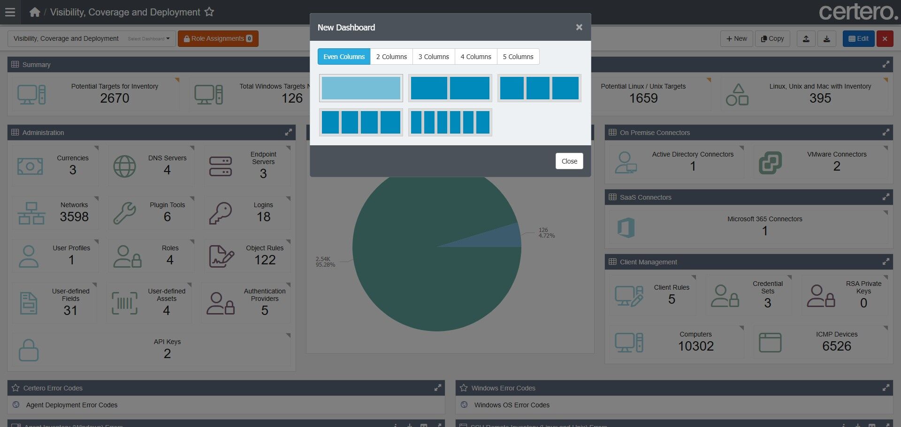Open the Authentication Providers icon
Screen dimensions: 901x427
(x=221, y=303)
